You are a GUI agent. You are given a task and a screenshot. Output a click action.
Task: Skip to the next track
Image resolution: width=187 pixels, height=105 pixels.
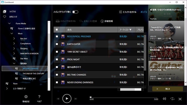pos(76,99)
